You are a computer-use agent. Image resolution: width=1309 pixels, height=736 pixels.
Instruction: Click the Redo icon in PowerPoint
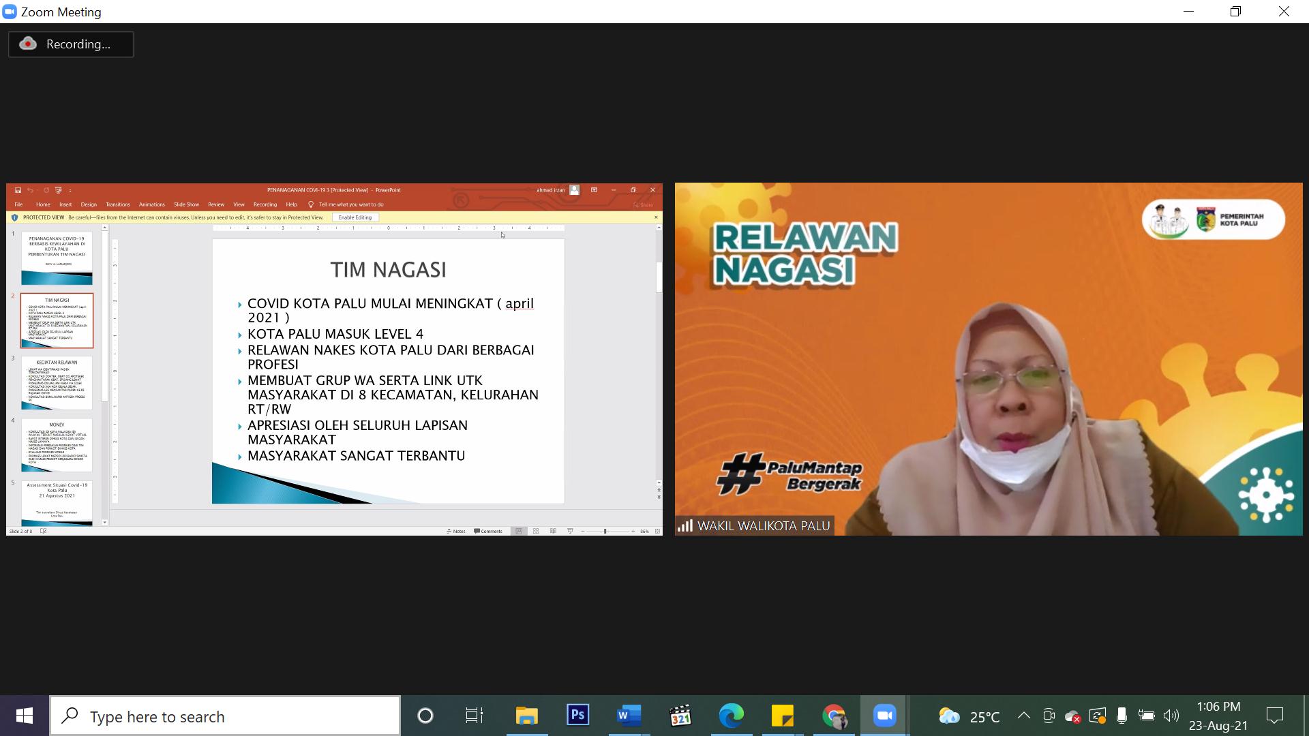pyautogui.click(x=46, y=190)
